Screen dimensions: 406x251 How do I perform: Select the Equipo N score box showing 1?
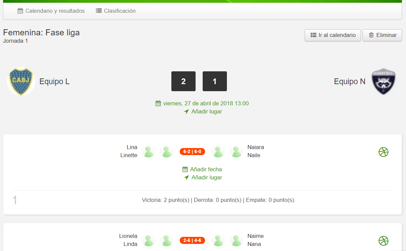tap(215, 81)
